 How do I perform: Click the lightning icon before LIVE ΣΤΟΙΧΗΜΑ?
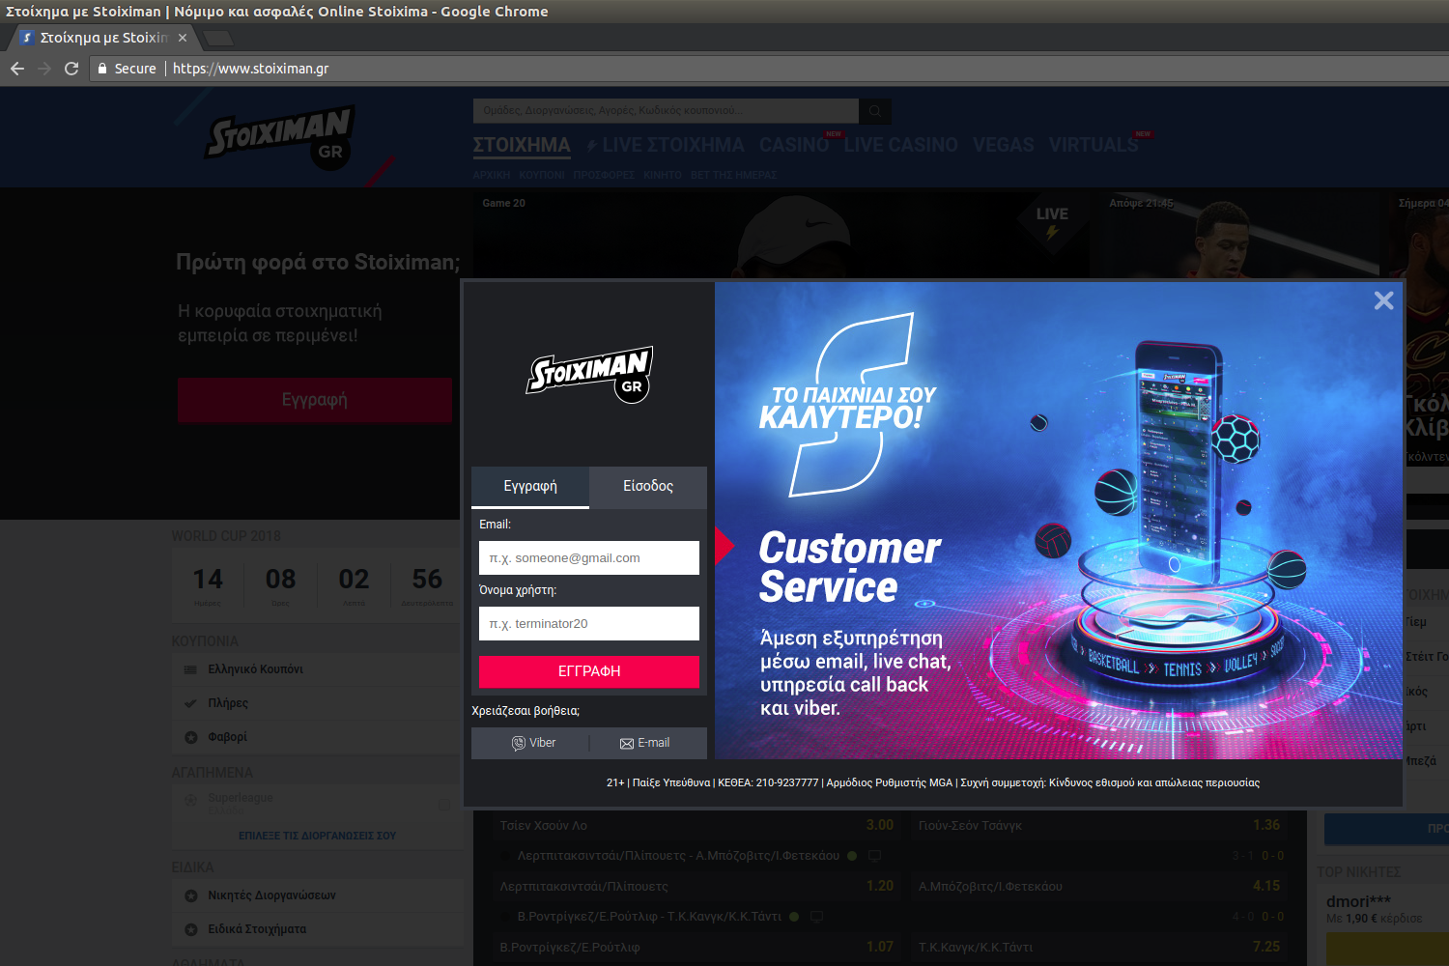(592, 146)
